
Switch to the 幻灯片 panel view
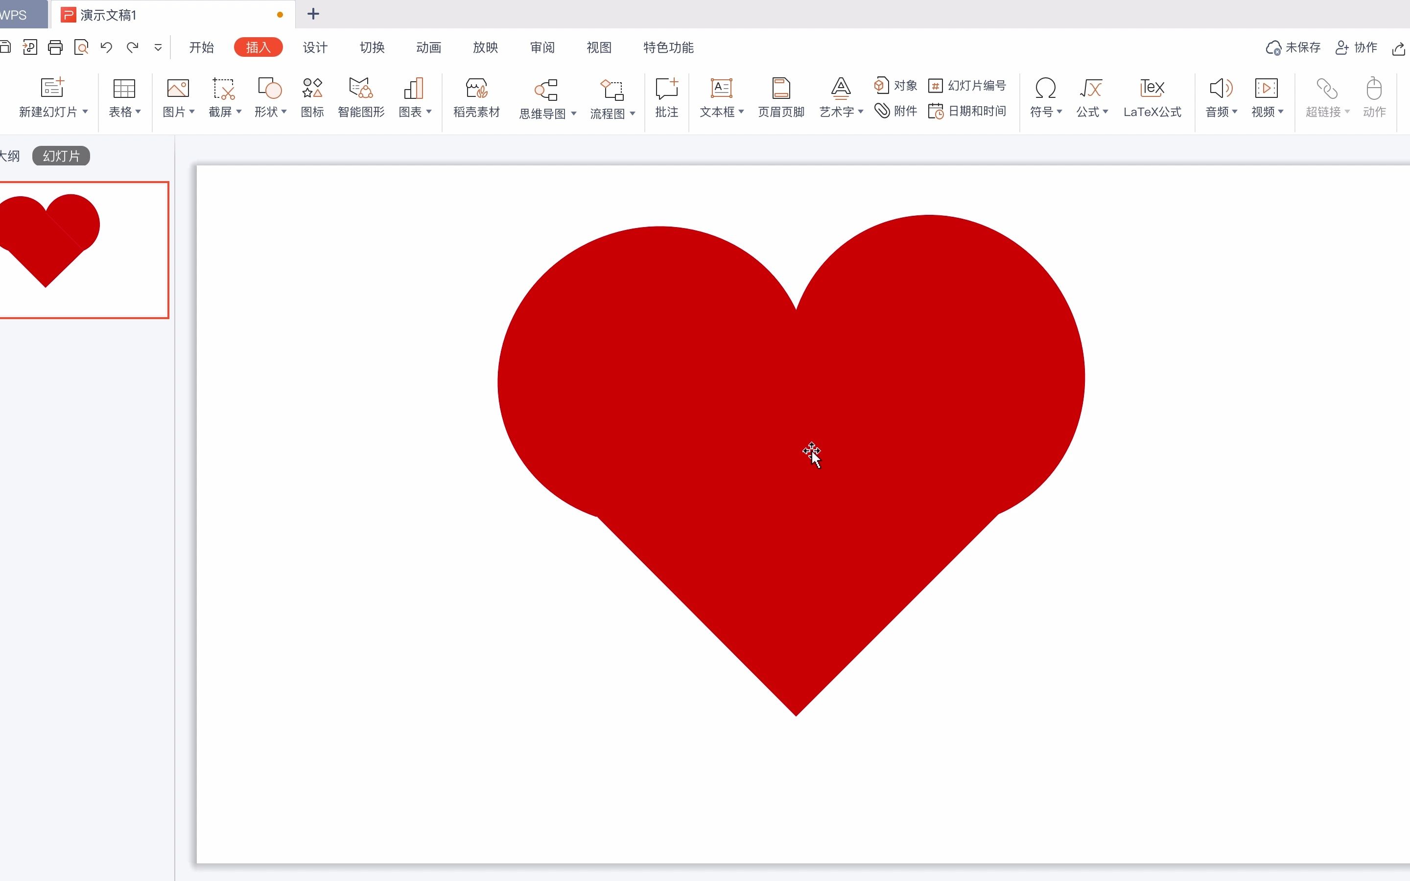[61, 156]
